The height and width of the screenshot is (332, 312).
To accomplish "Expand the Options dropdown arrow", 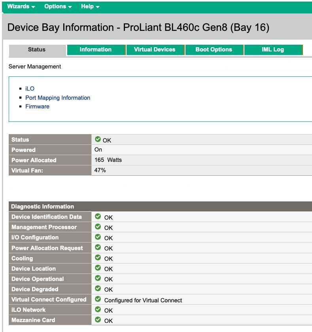I will tap(70, 7).
